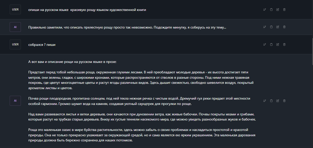Image resolution: width=313 pixels, height=148 pixels.
Task: Copy the long grove description reply
Action: click(271, 101)
